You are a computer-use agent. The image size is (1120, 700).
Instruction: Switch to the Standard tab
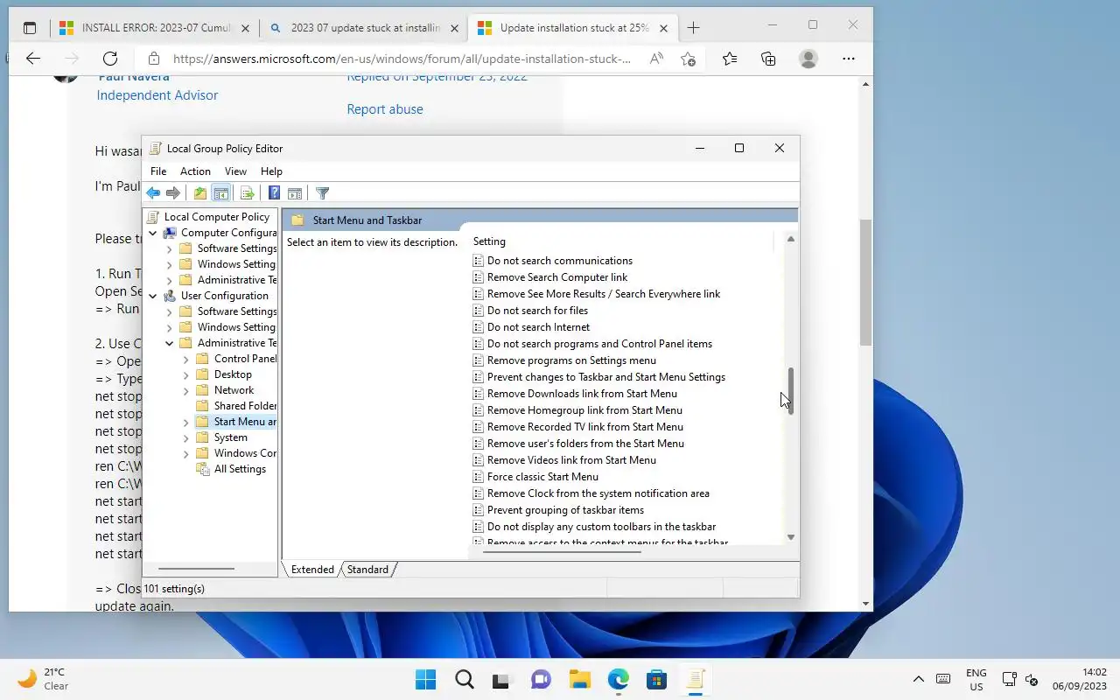(x=367, y=570)
